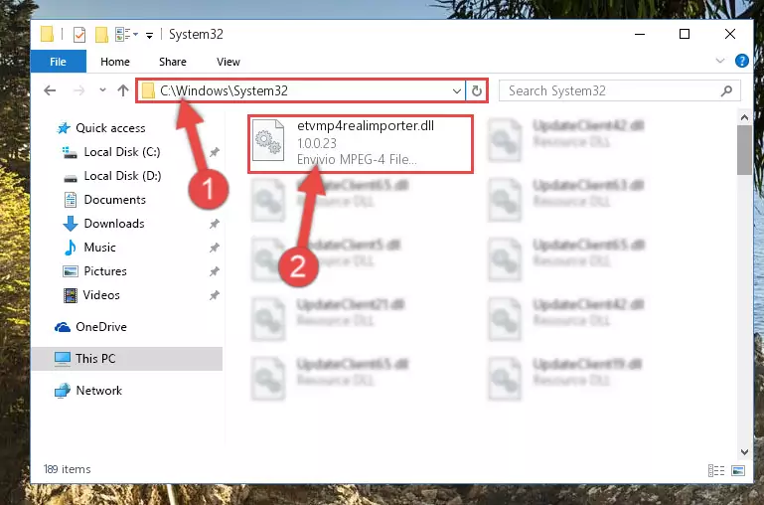Click the System32 folder icon in the title bar
Screen dimensions: 764x505
point(47,34)
